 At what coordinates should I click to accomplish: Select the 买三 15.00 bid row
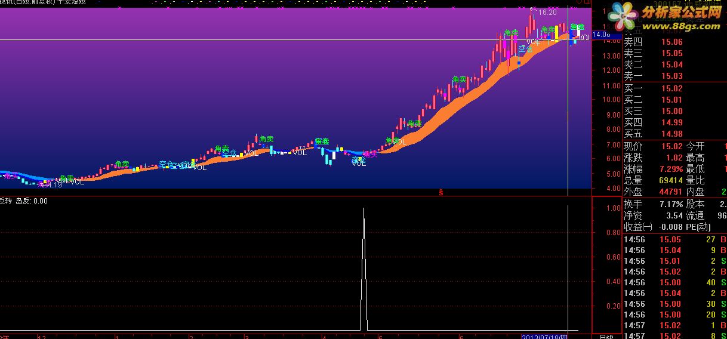point(675,111)
